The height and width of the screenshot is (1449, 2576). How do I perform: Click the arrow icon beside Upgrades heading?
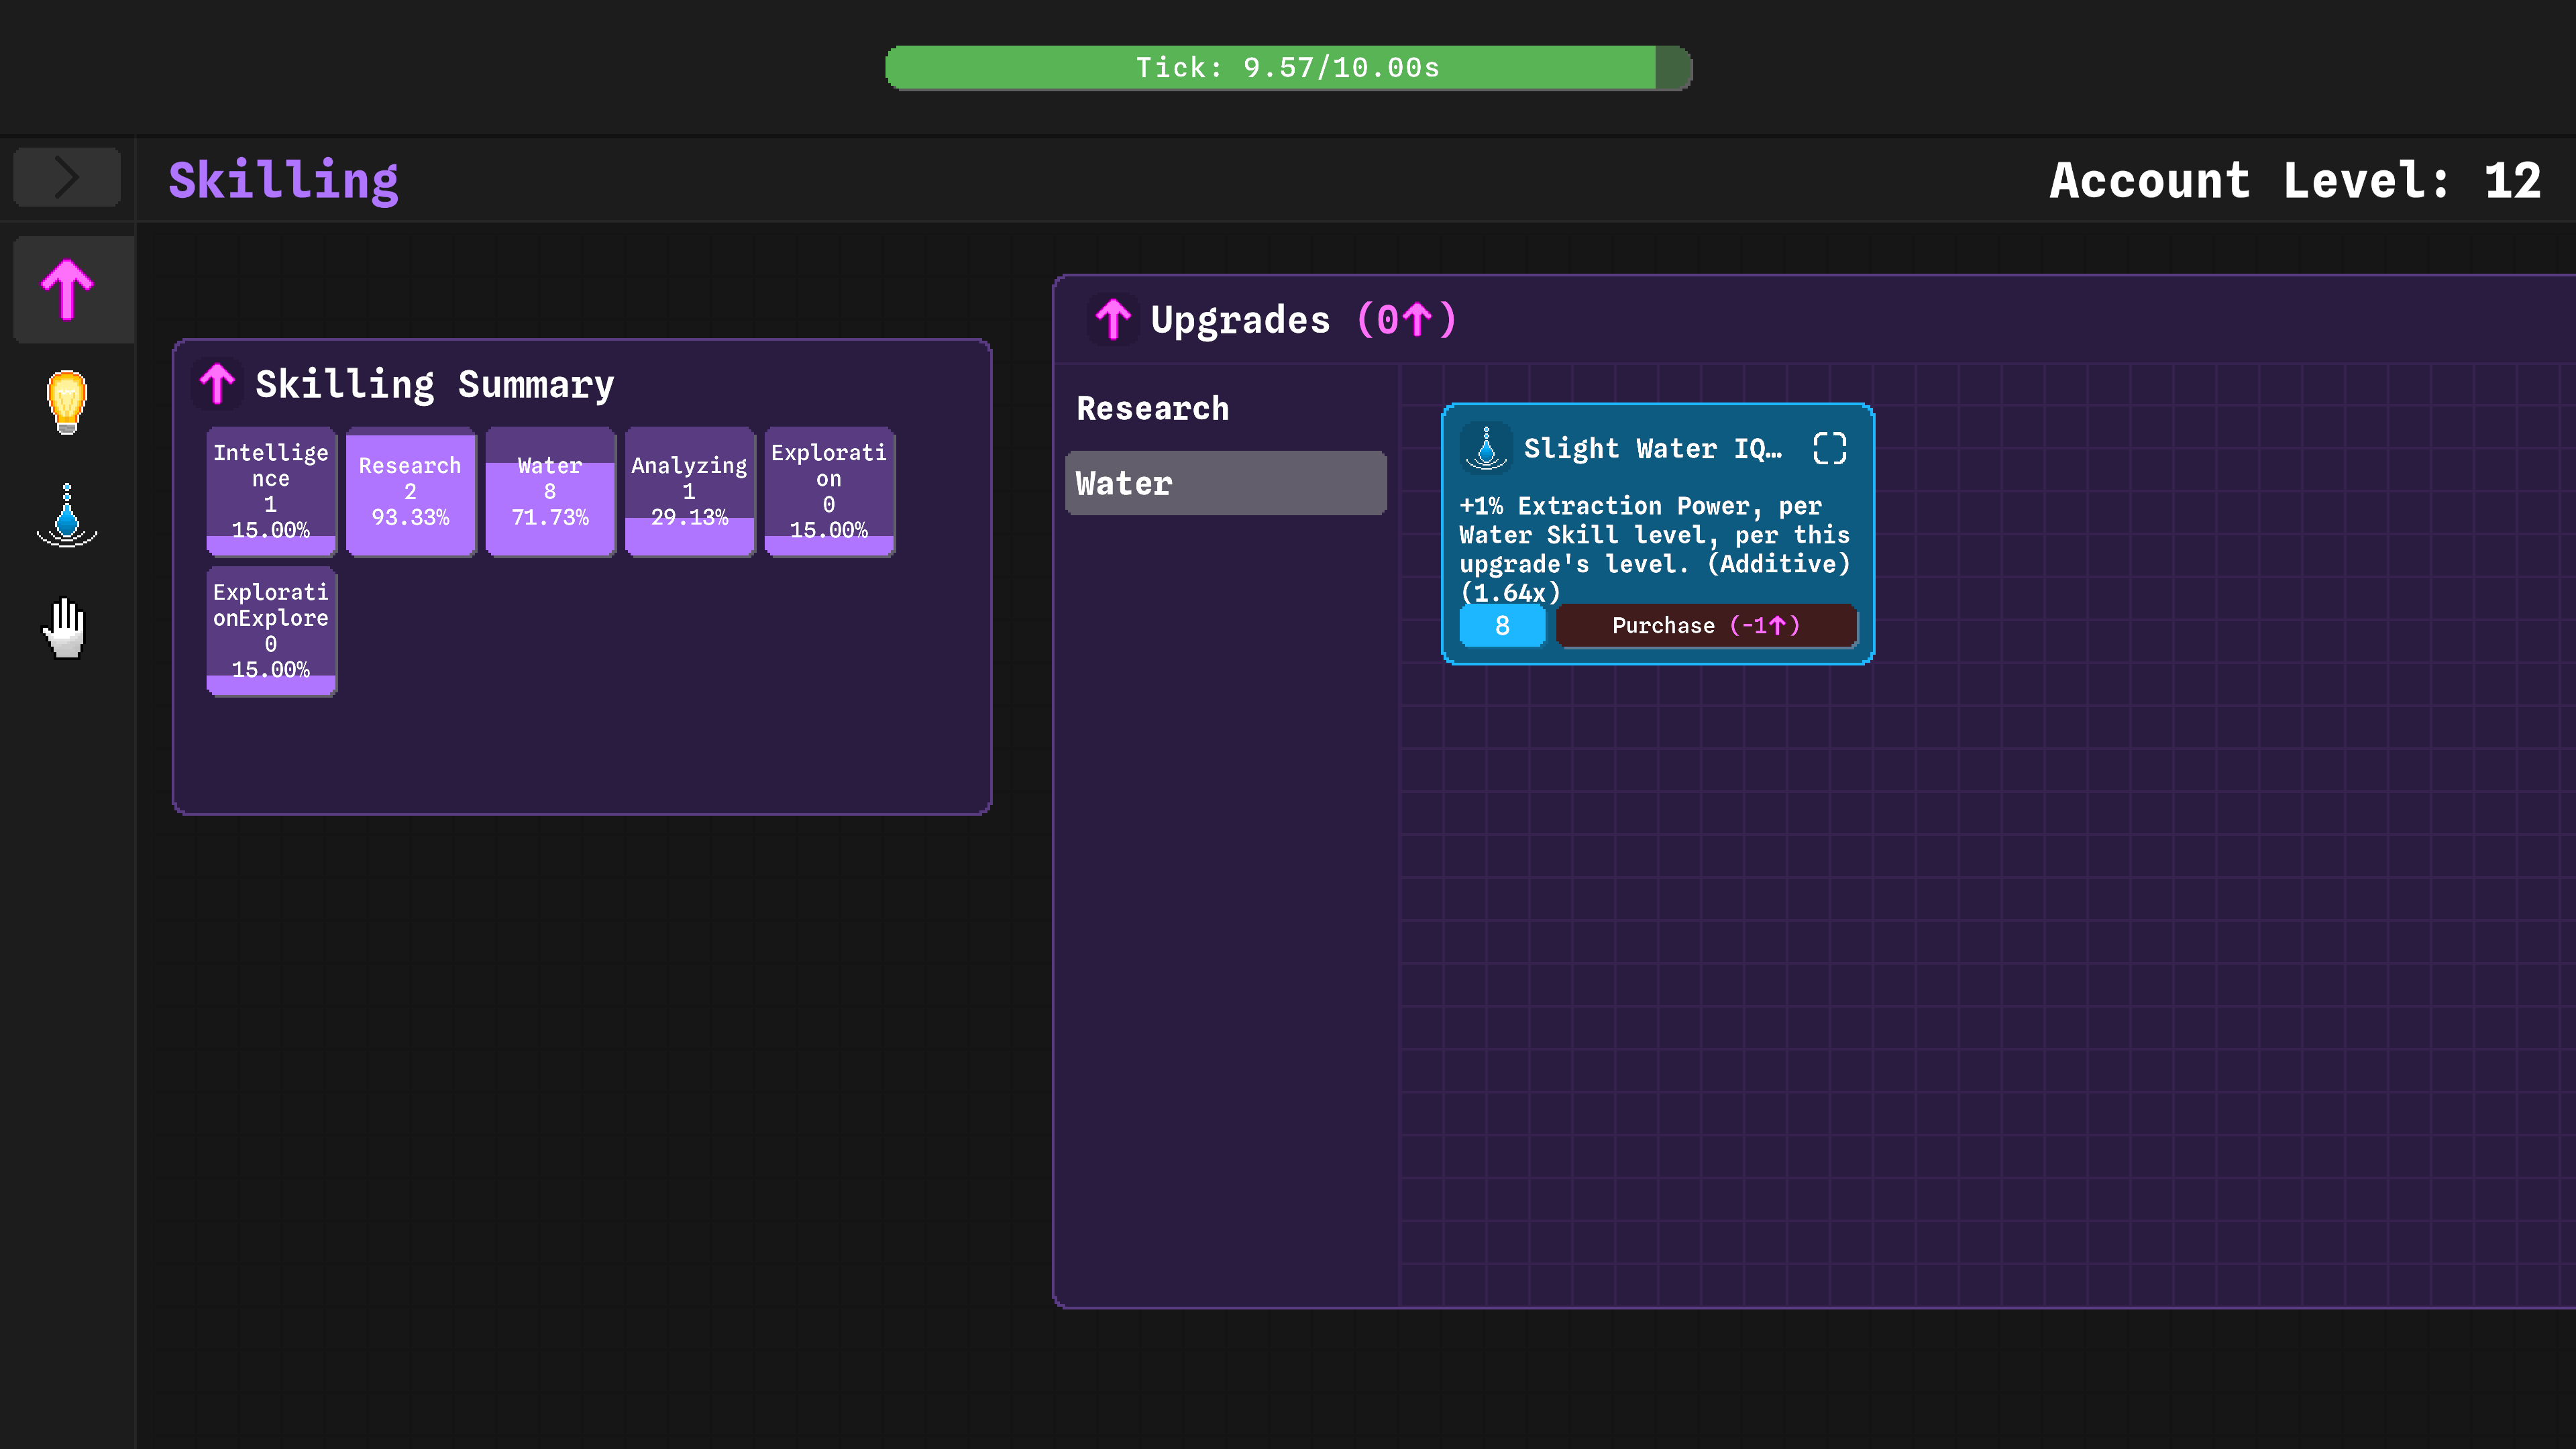(x=1112, y=320)
